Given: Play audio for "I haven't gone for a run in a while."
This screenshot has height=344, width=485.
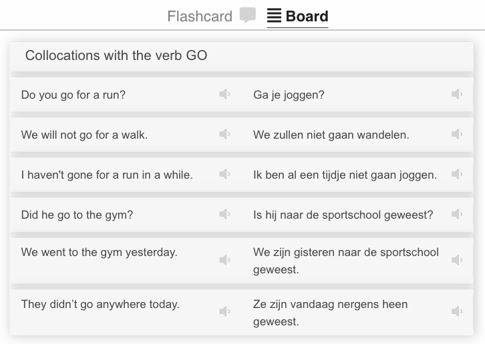Looking at the screenshot, I should 225,174.
